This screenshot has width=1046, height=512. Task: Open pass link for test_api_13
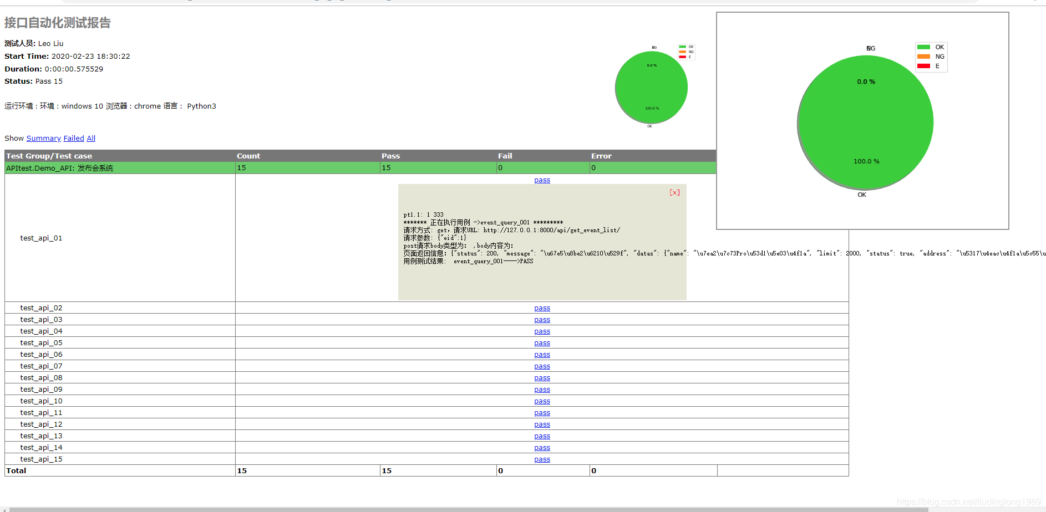542,436
